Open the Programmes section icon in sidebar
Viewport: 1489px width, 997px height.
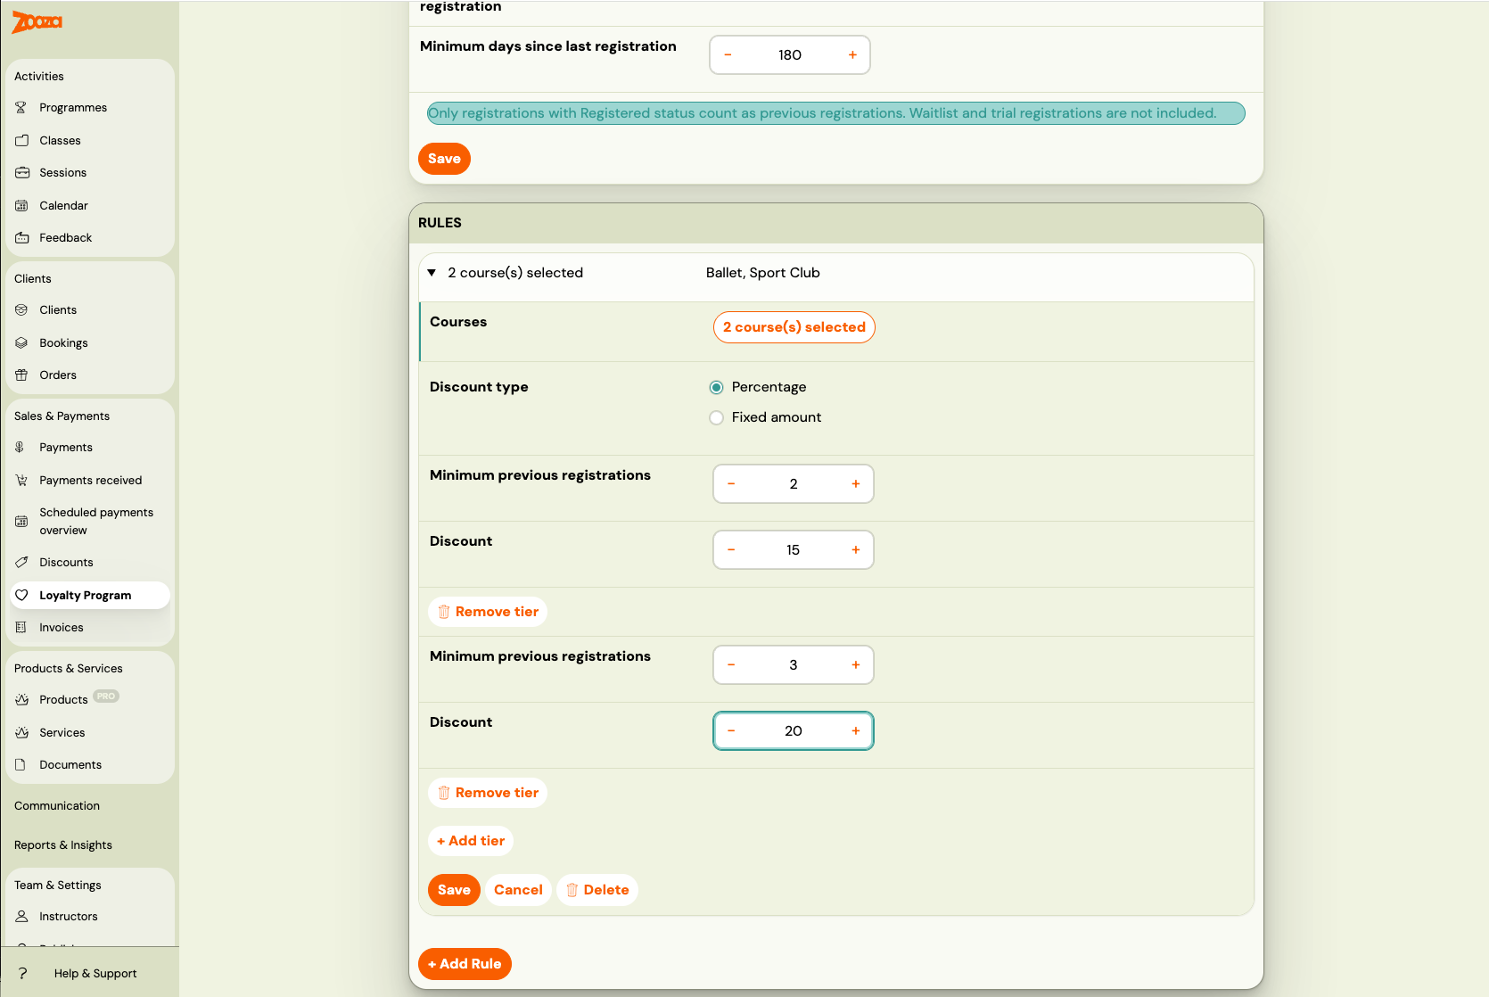22,107
